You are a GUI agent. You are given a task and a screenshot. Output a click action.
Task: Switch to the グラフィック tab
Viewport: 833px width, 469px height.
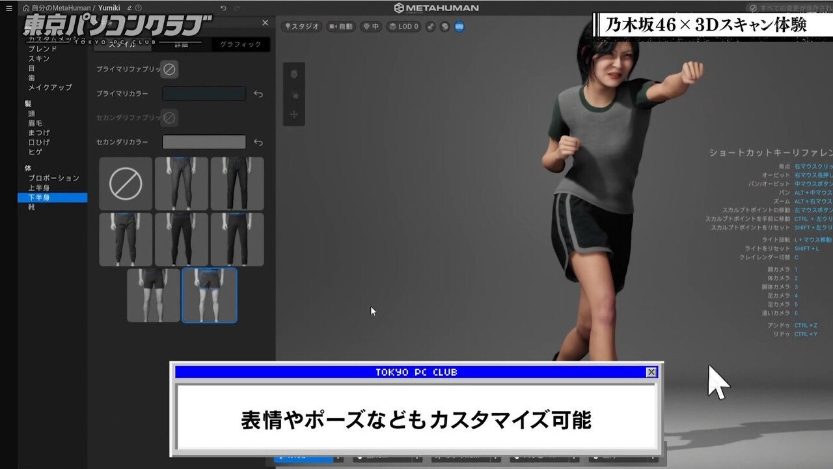point(241,44)
